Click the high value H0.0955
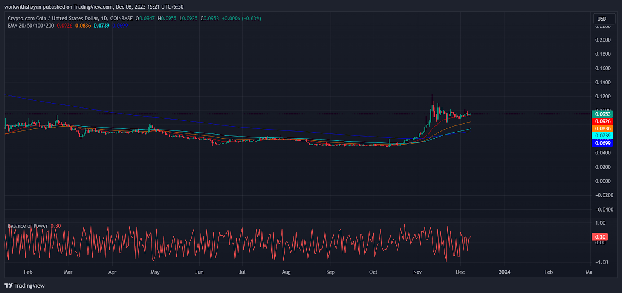Viewport: 622px width, 293px height. pyautogui.click(x=167, y=18)
